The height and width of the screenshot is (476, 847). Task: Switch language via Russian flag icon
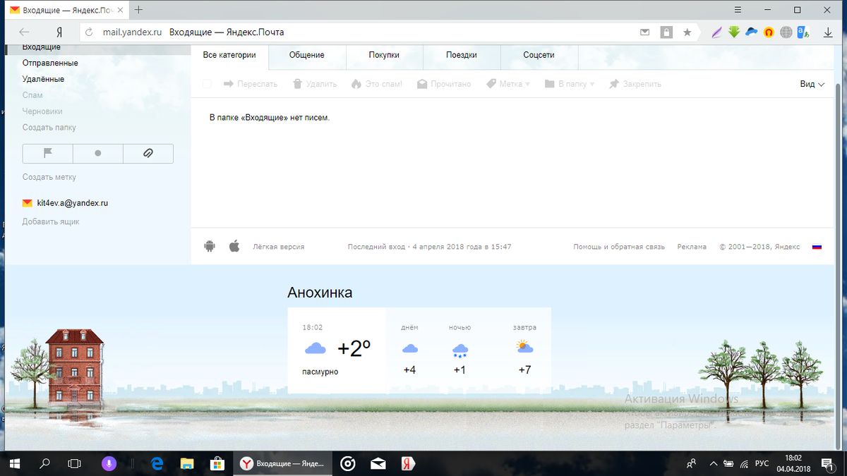coord(817,247)
